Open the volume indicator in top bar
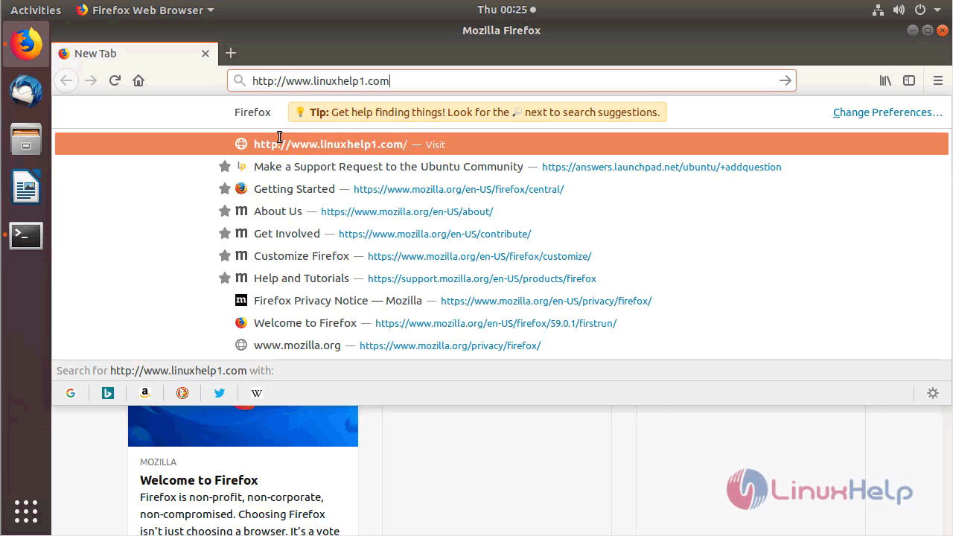This screenshot has height=536, width=953. pyautogui.click(x=899, y=10)
